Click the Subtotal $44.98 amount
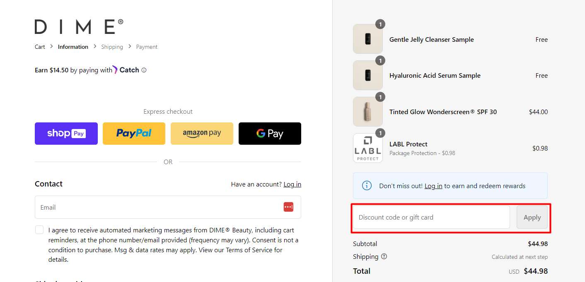 [538, 244]
